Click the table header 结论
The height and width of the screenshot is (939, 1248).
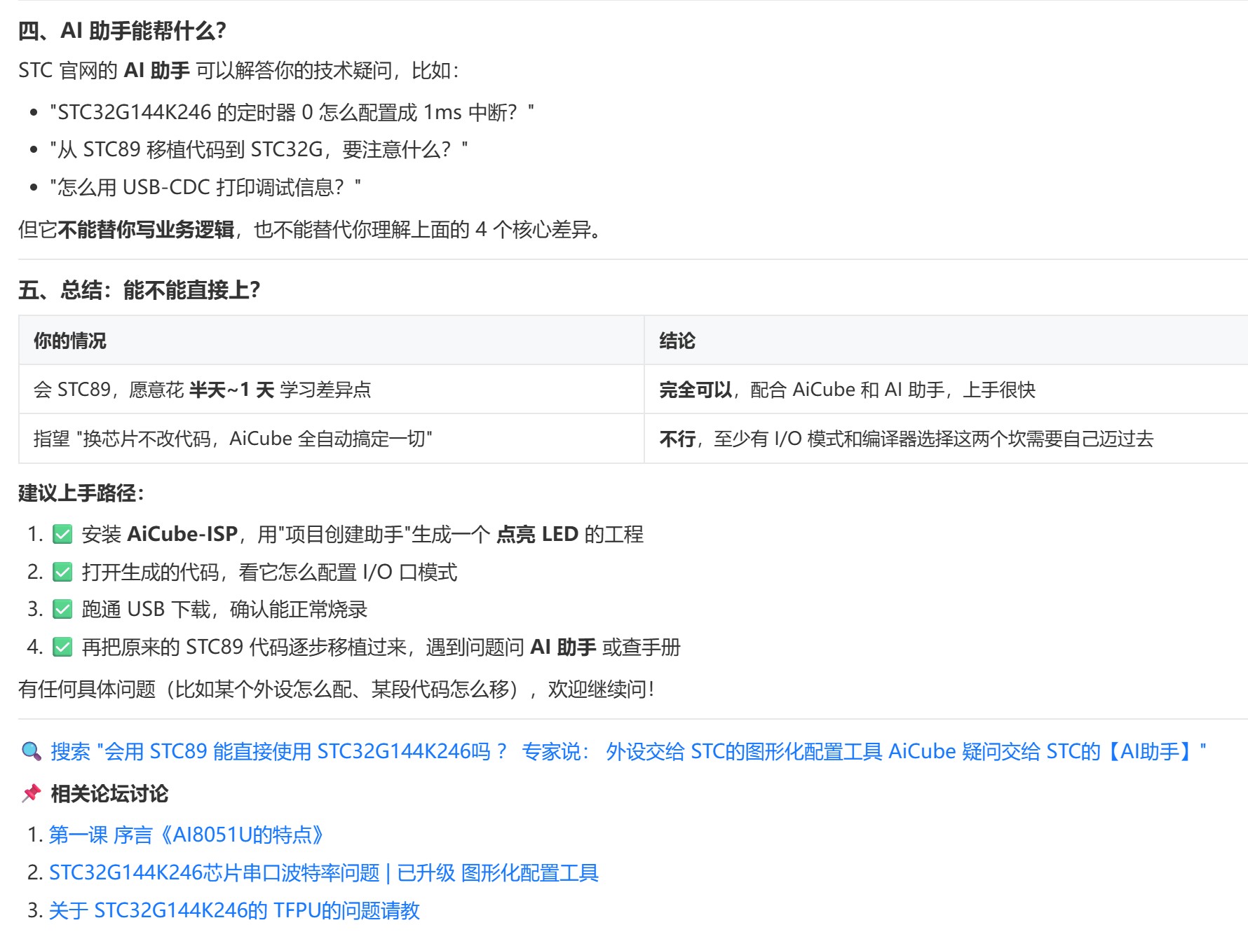point(946,341)
